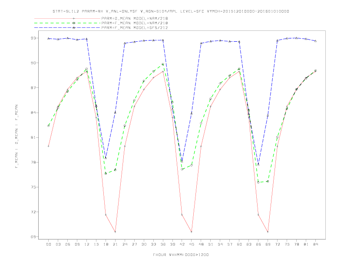344x266 pixels.
Task: Click x-axis tick label 84
Action: (x=316, y=244)
